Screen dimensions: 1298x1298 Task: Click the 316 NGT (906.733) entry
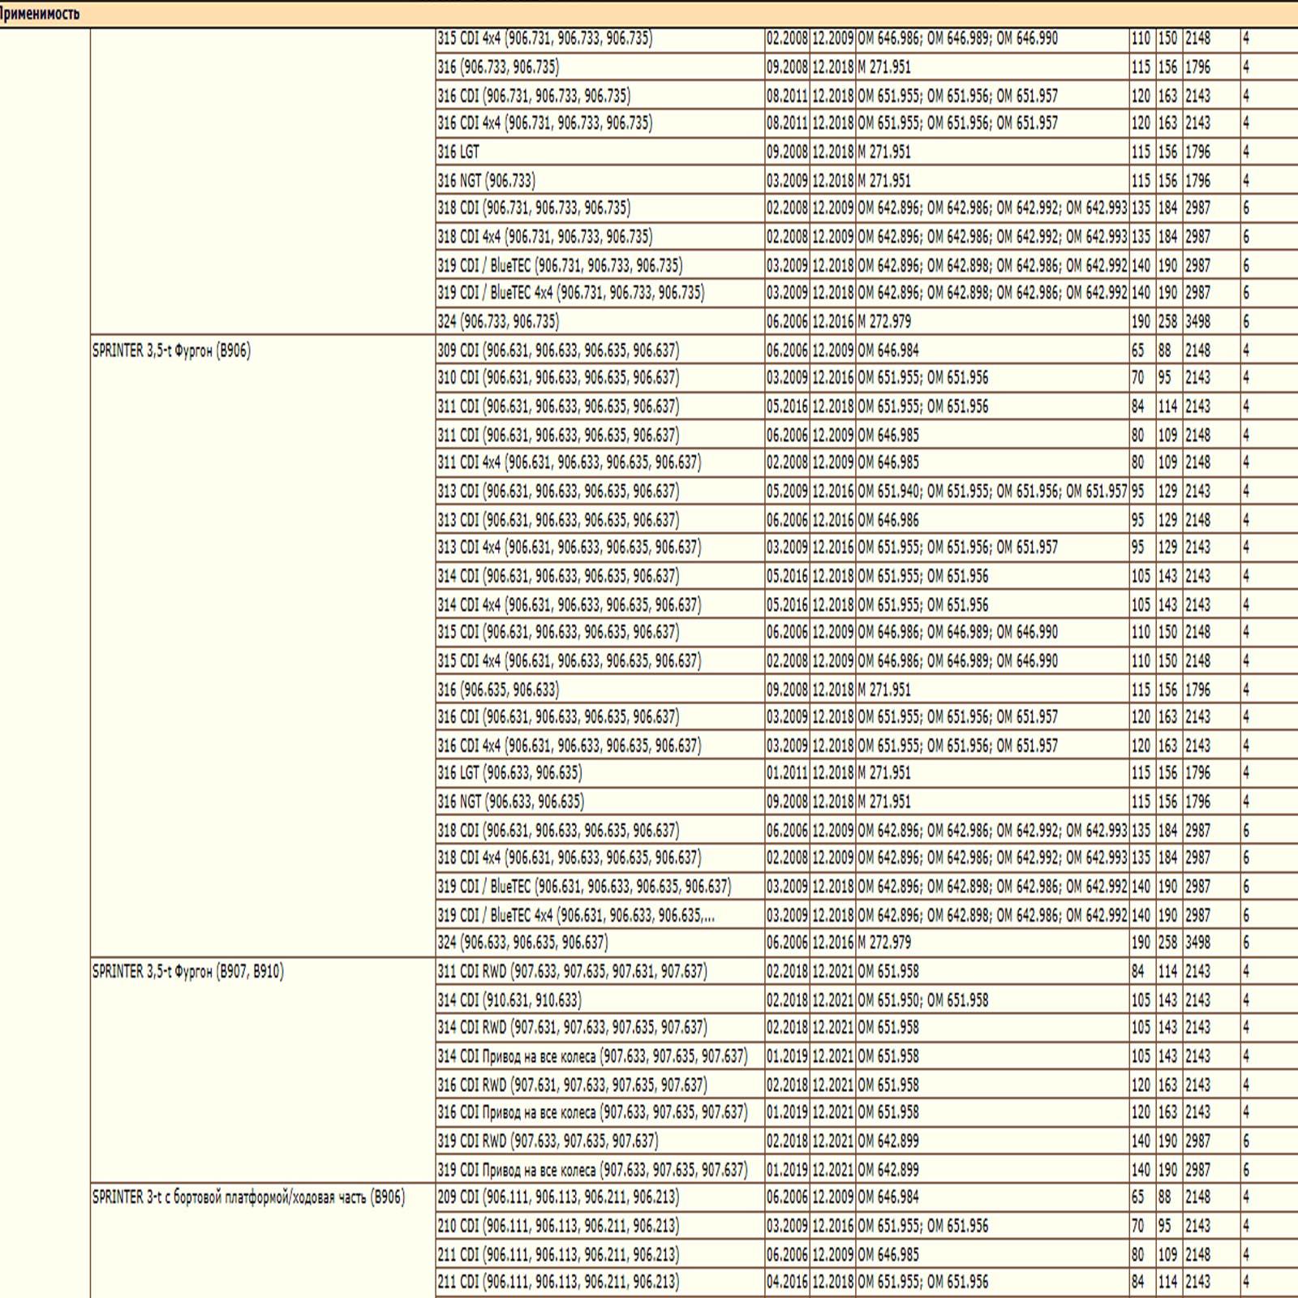coord(486,180)
